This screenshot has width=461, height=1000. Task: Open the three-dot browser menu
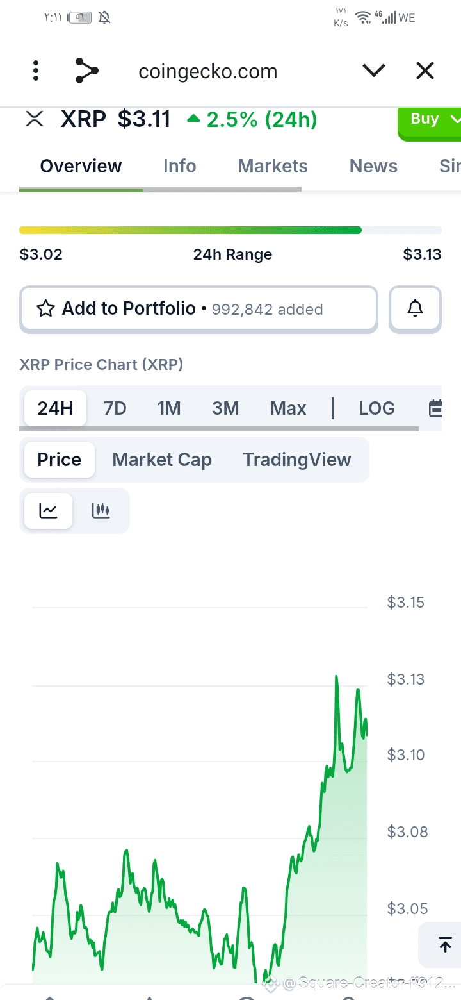(36, 71)
